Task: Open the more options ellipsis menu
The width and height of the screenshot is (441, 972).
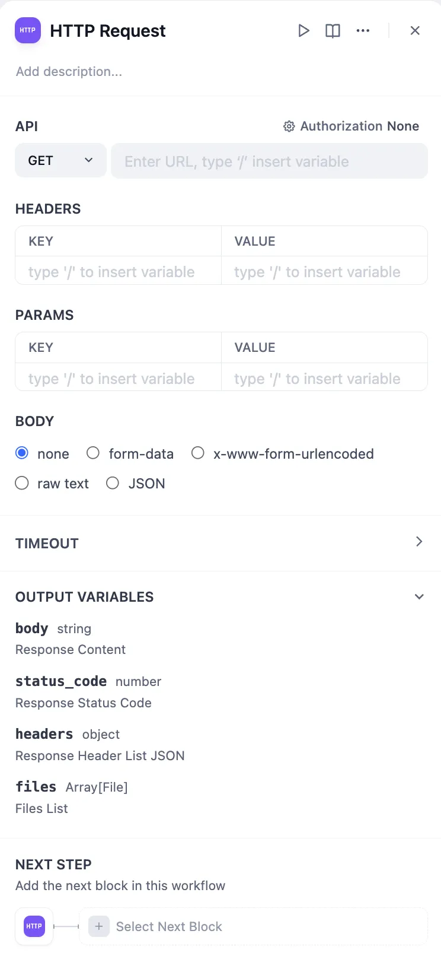Action: point(363,31)
